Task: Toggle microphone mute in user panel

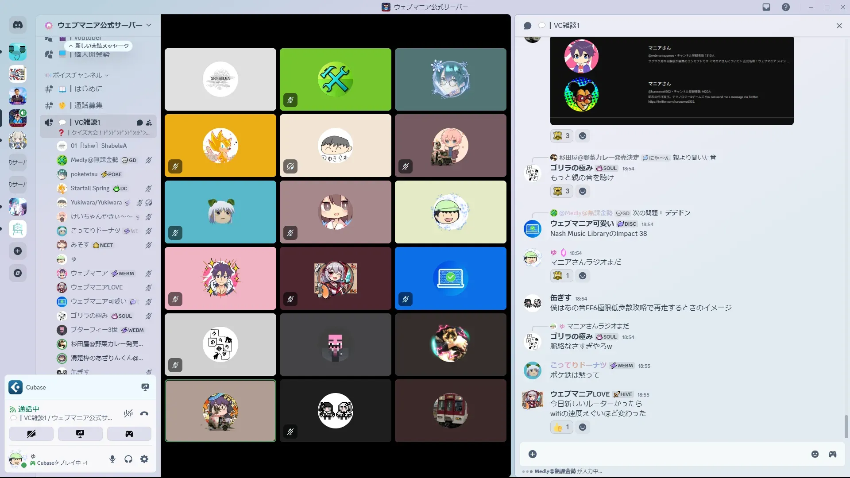Action: pos(112,459)
